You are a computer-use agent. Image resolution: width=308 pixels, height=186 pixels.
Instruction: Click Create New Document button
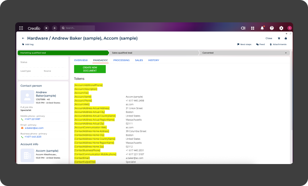[x=90, y=69]
